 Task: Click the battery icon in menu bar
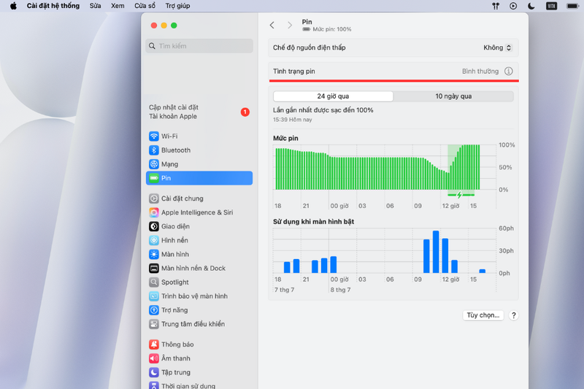572,6
